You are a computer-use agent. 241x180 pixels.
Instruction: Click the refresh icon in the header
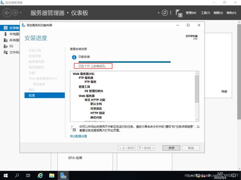tap(165, 13)
